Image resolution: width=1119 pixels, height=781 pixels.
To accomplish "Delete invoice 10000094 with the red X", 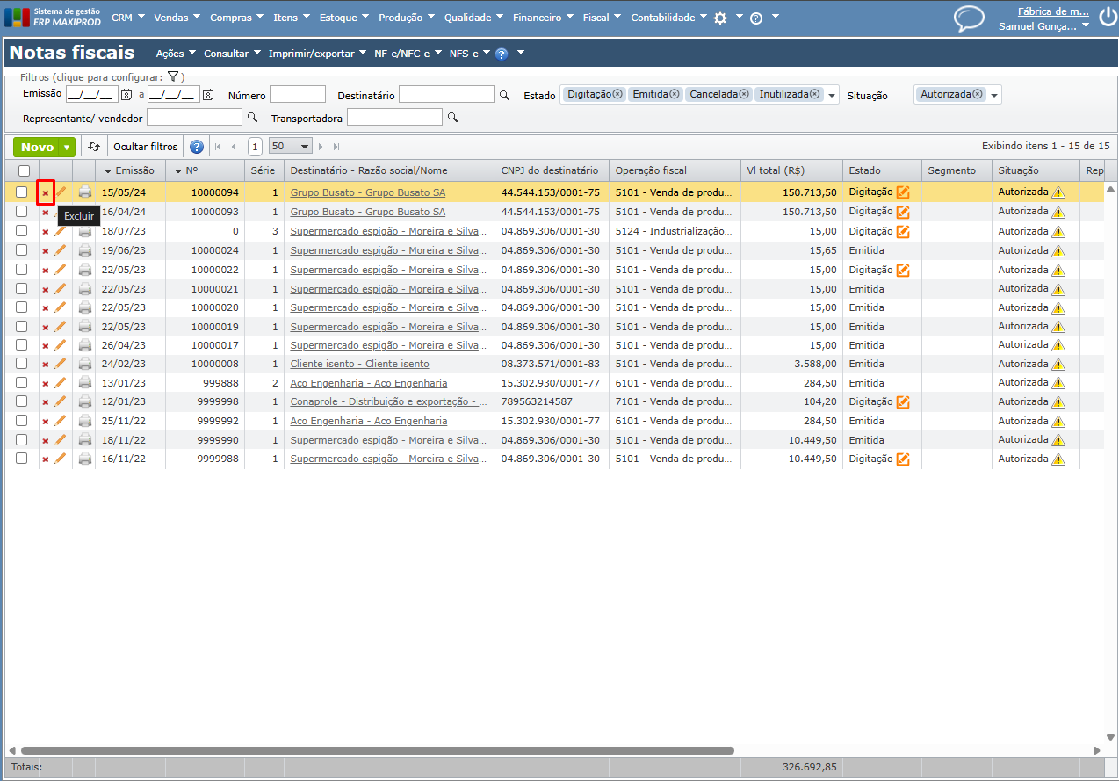I will tap(46, 192).
